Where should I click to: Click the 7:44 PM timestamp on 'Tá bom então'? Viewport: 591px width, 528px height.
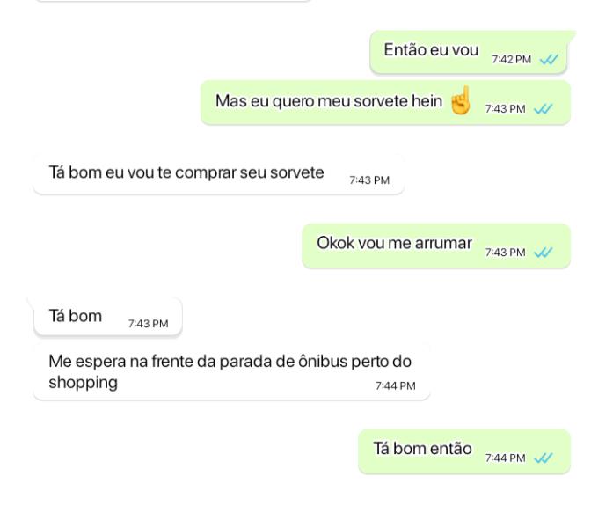(x=505, y=458)
